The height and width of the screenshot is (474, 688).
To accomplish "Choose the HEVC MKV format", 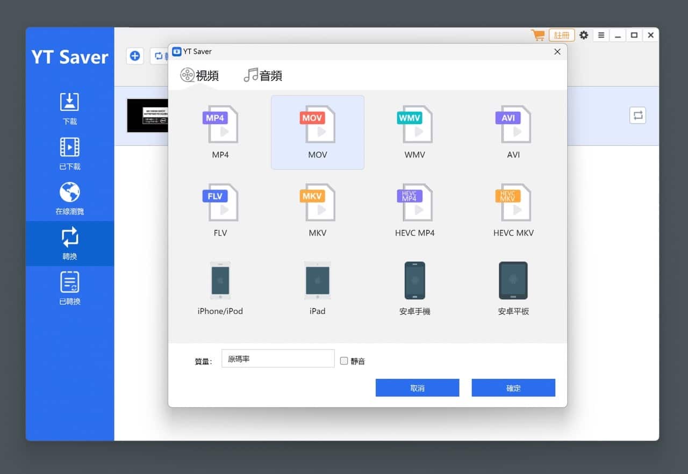I will [x=513, y=203].
